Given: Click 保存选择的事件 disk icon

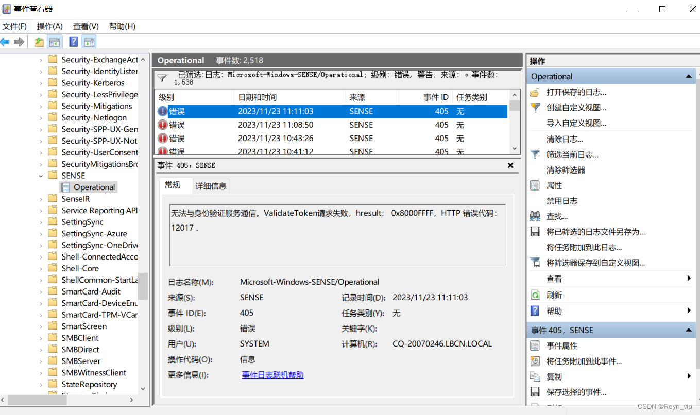Looking at the screenshot, I should (535, 392).
